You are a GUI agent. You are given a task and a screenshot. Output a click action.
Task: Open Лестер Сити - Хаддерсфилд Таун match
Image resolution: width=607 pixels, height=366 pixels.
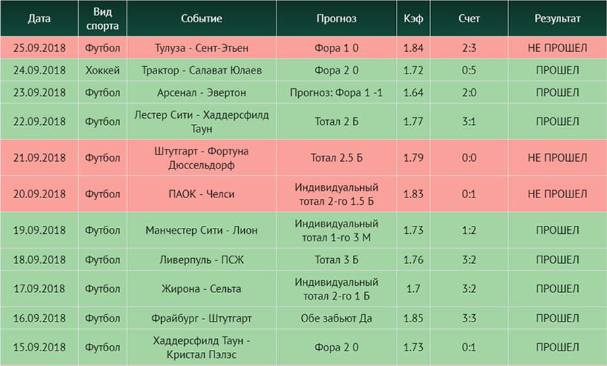201,121
